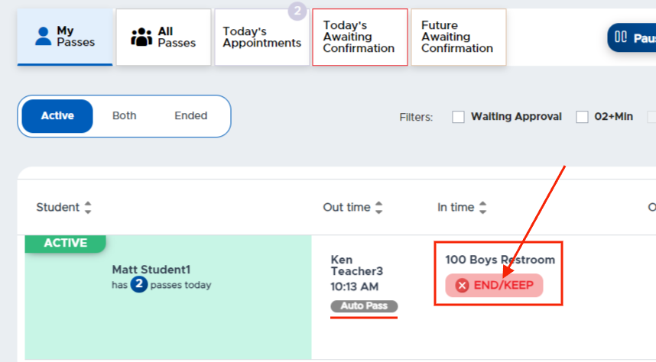Enable the Waiting Approval filter checkbox
Image resolution: width=656 pixels, height=362 pixels.
458,117
